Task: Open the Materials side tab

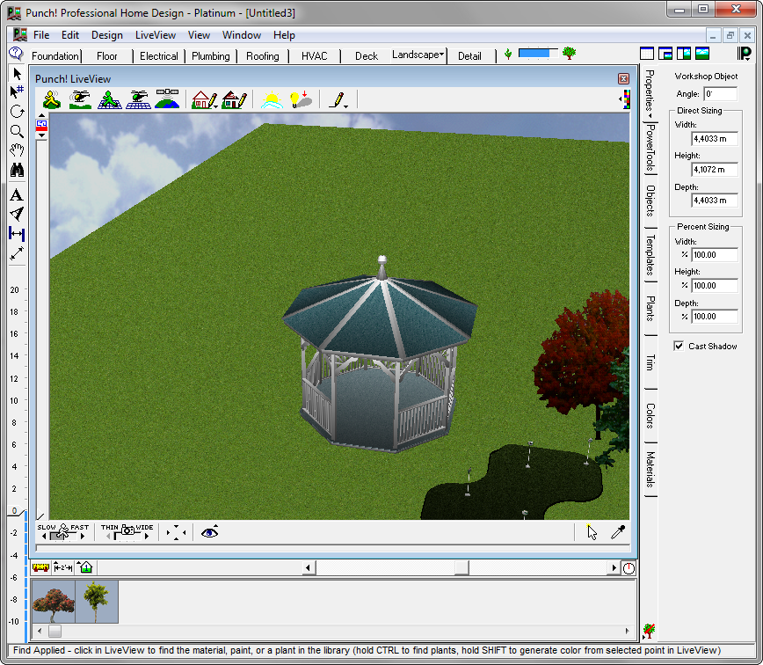Action: pos(650,470)
